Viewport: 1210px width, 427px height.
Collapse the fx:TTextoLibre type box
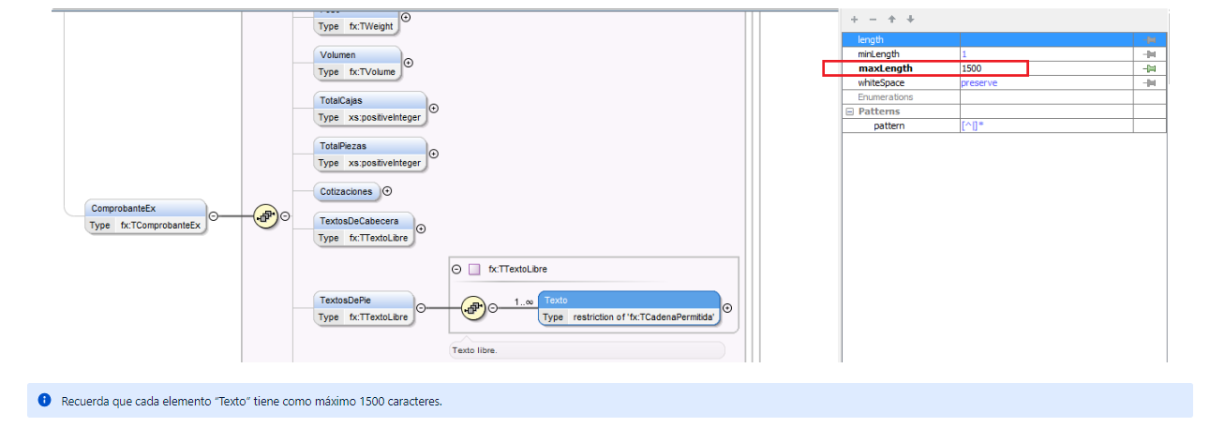coord(457,269)
